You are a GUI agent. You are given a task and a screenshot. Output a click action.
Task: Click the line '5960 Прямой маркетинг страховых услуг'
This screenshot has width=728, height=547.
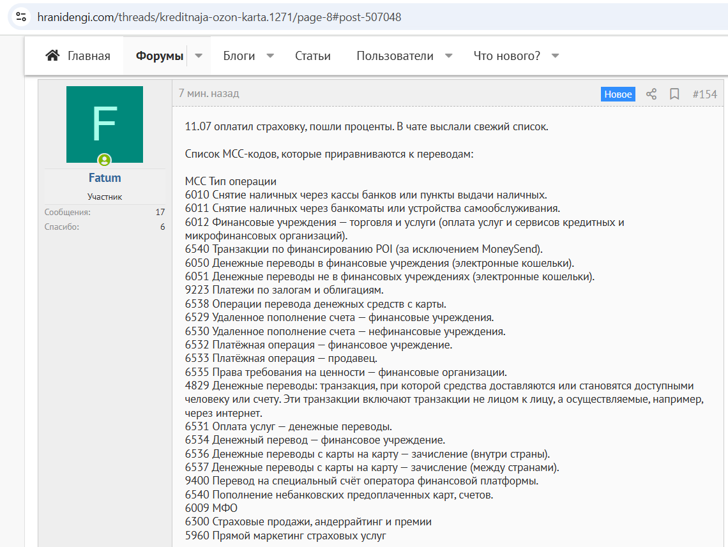click(x=285, y=536)
